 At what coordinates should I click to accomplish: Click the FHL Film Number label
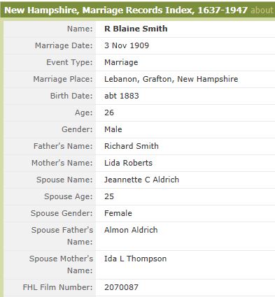pos(57,287)
